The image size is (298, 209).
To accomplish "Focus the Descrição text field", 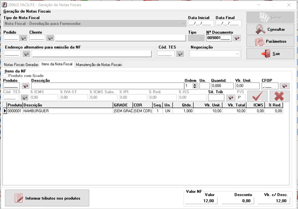I will (108, 86).
